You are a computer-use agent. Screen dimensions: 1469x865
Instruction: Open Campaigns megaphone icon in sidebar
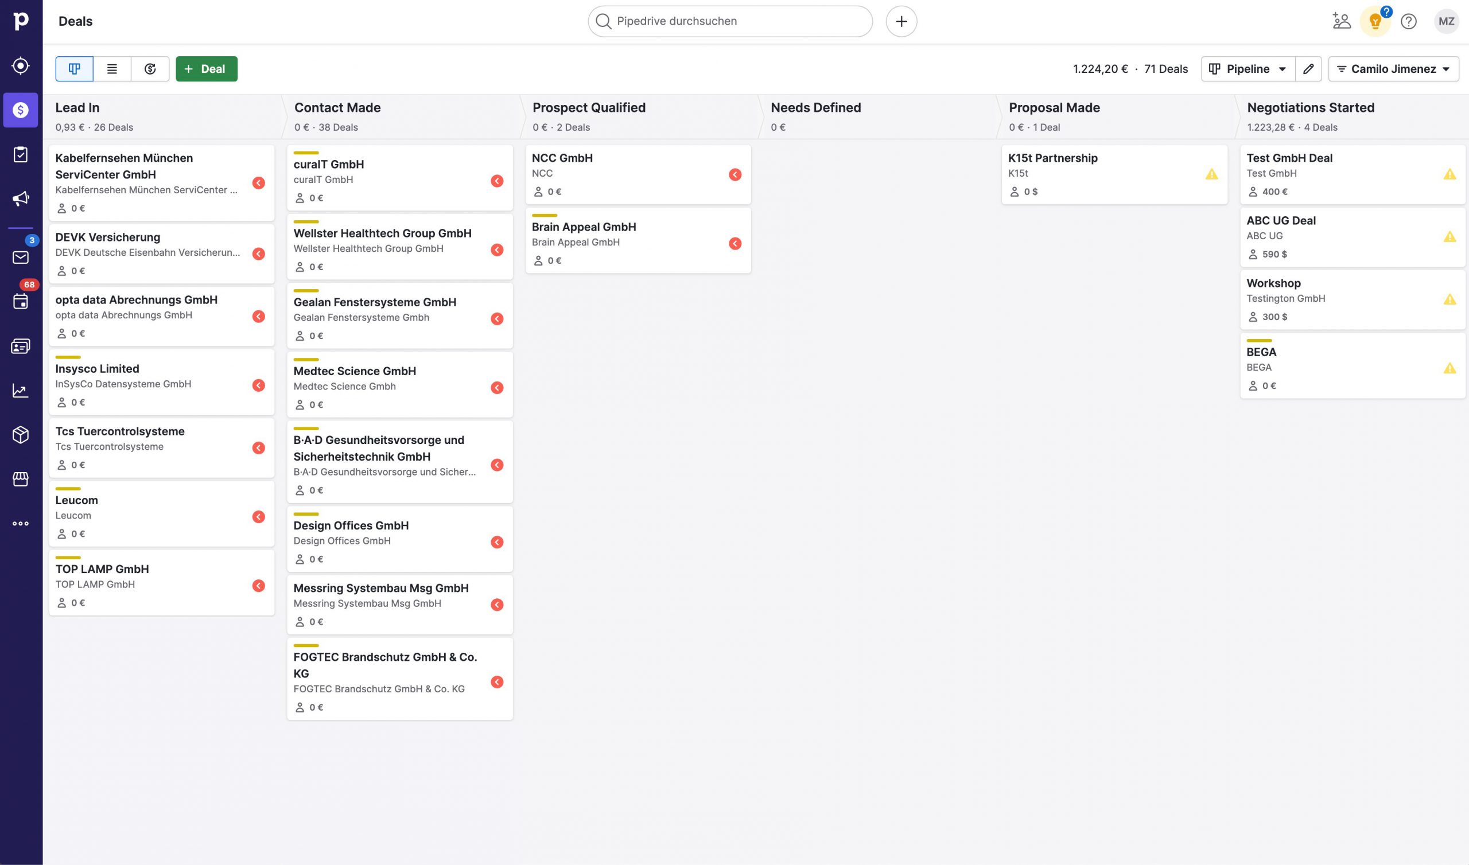tap(21, 199)
